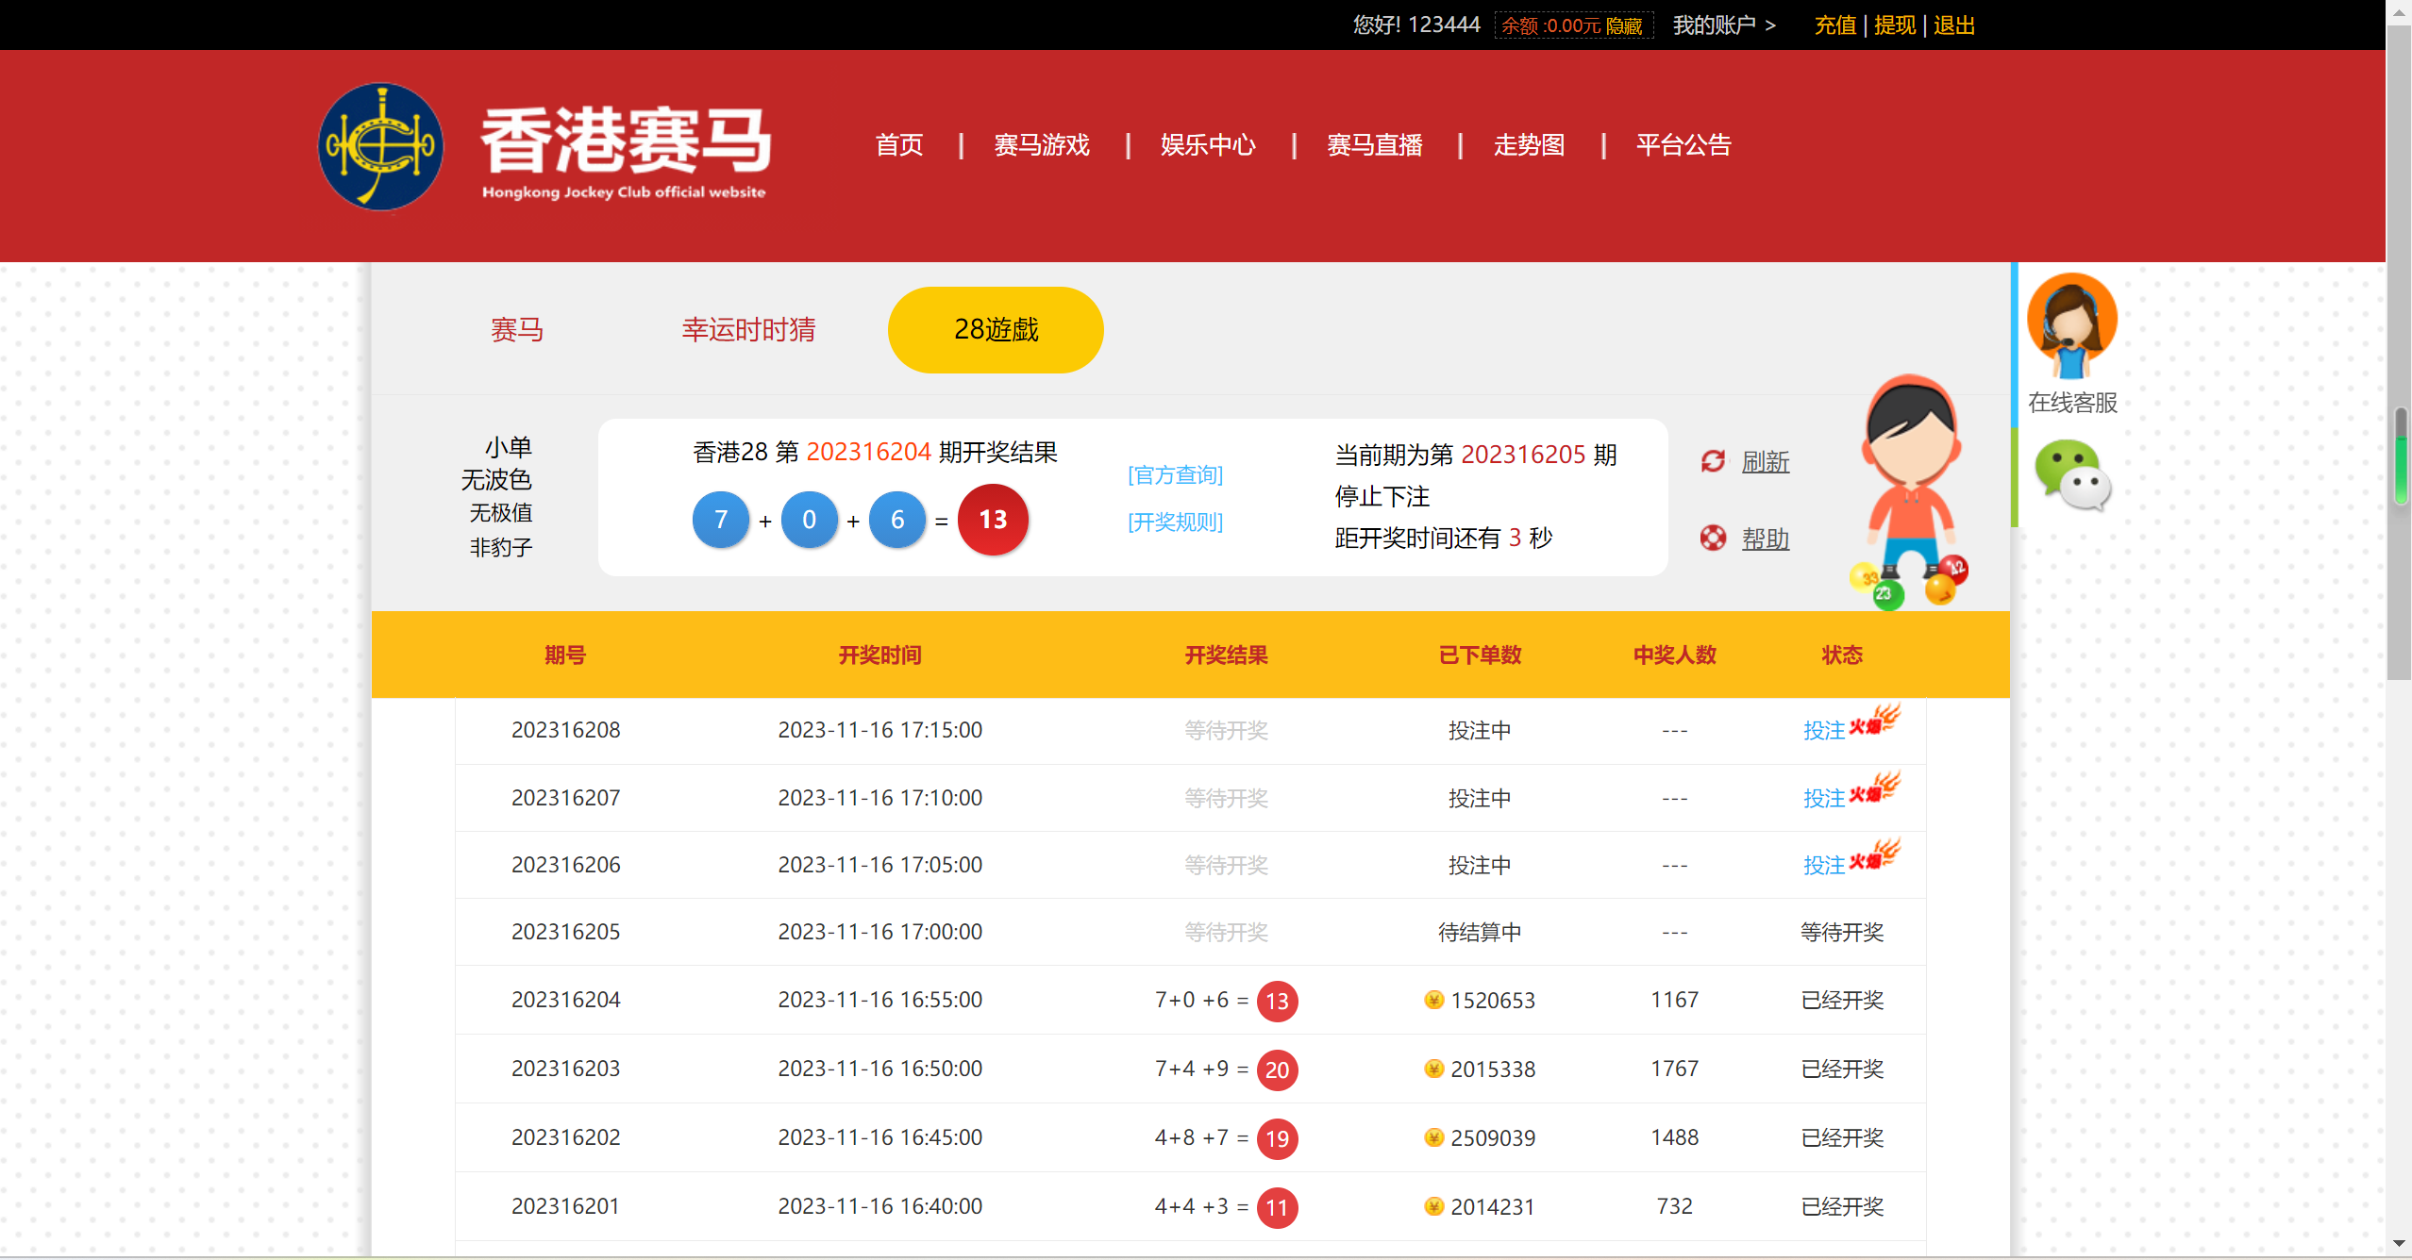The width and height of the screenshot is (2412, 1260).
Task: Open 赛马直播 in navigation menu
Action: click(1374, 145)
